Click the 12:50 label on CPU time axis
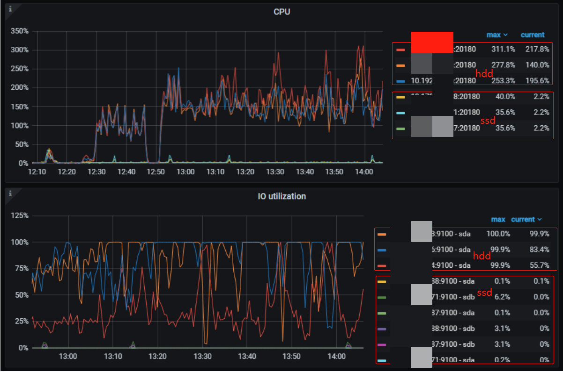This screenshot has width=563, height=372. click(x=156, y=172)
